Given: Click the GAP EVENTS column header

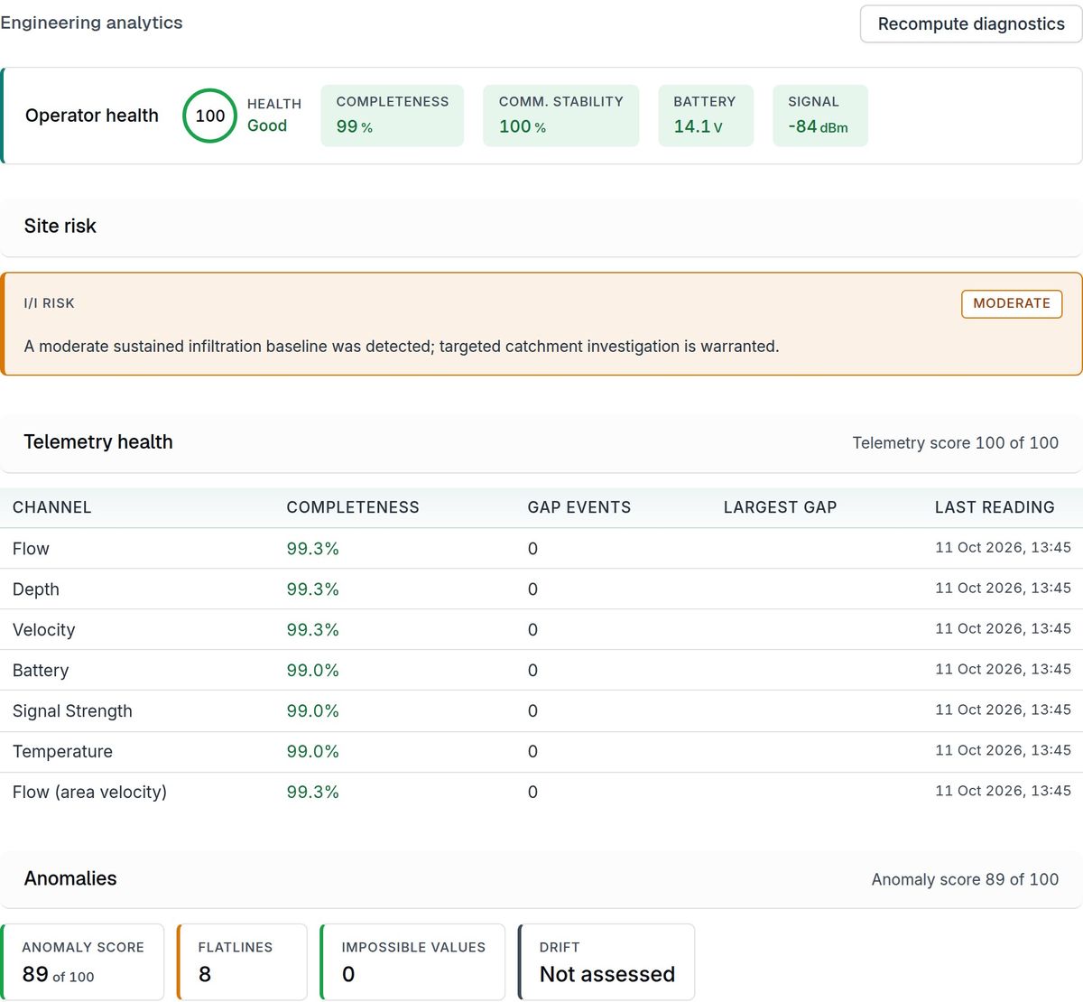Looking at the screenshot, I should pyautogui.click(x=579, y=507).
